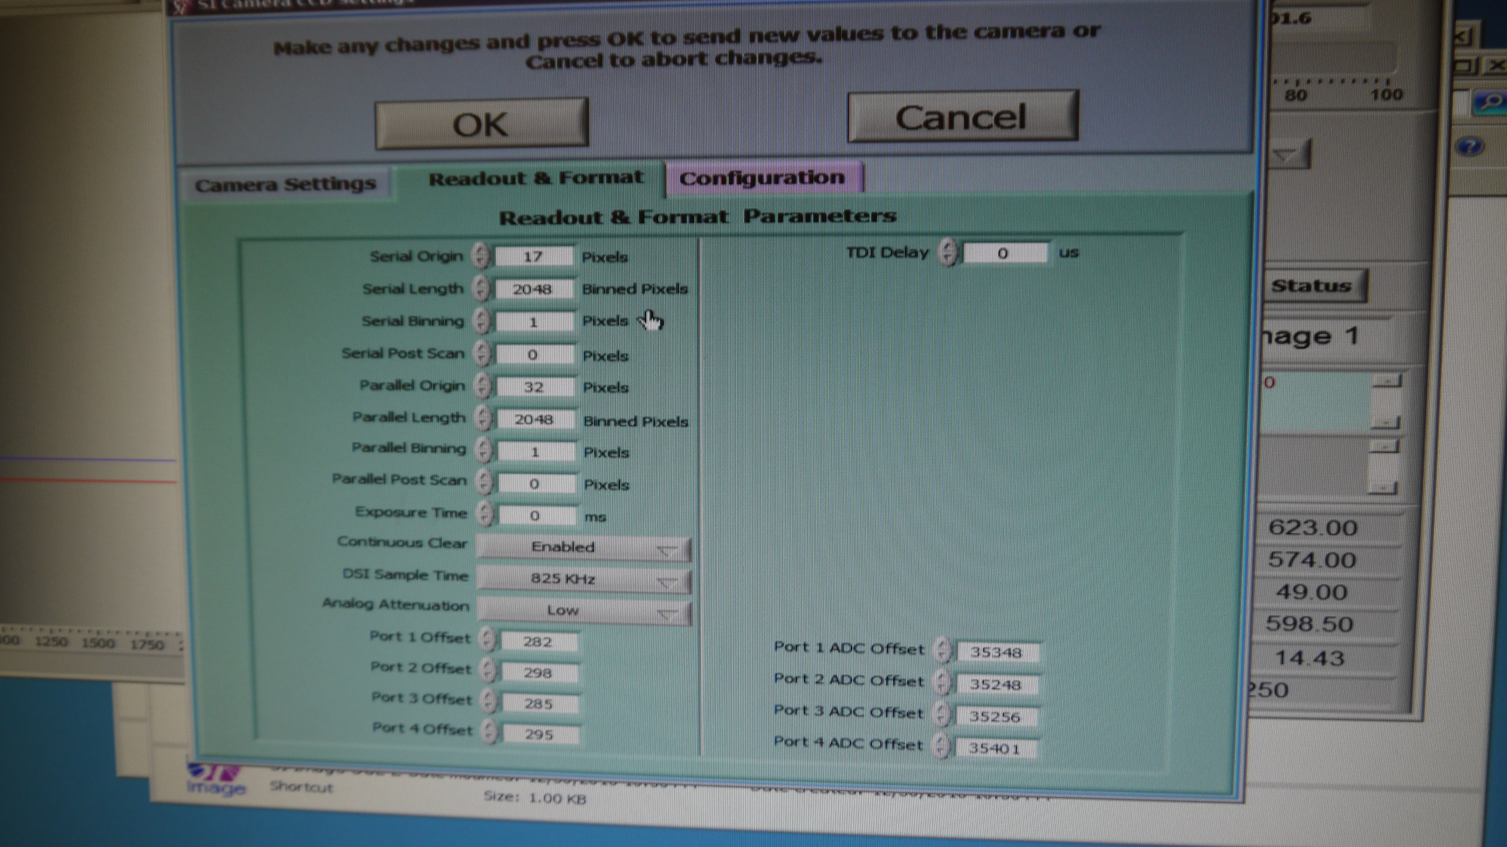The width and height of the screenshot is (1507, 847).
Task: Click the Parallel Origin value field
Action: pos(535,387)
